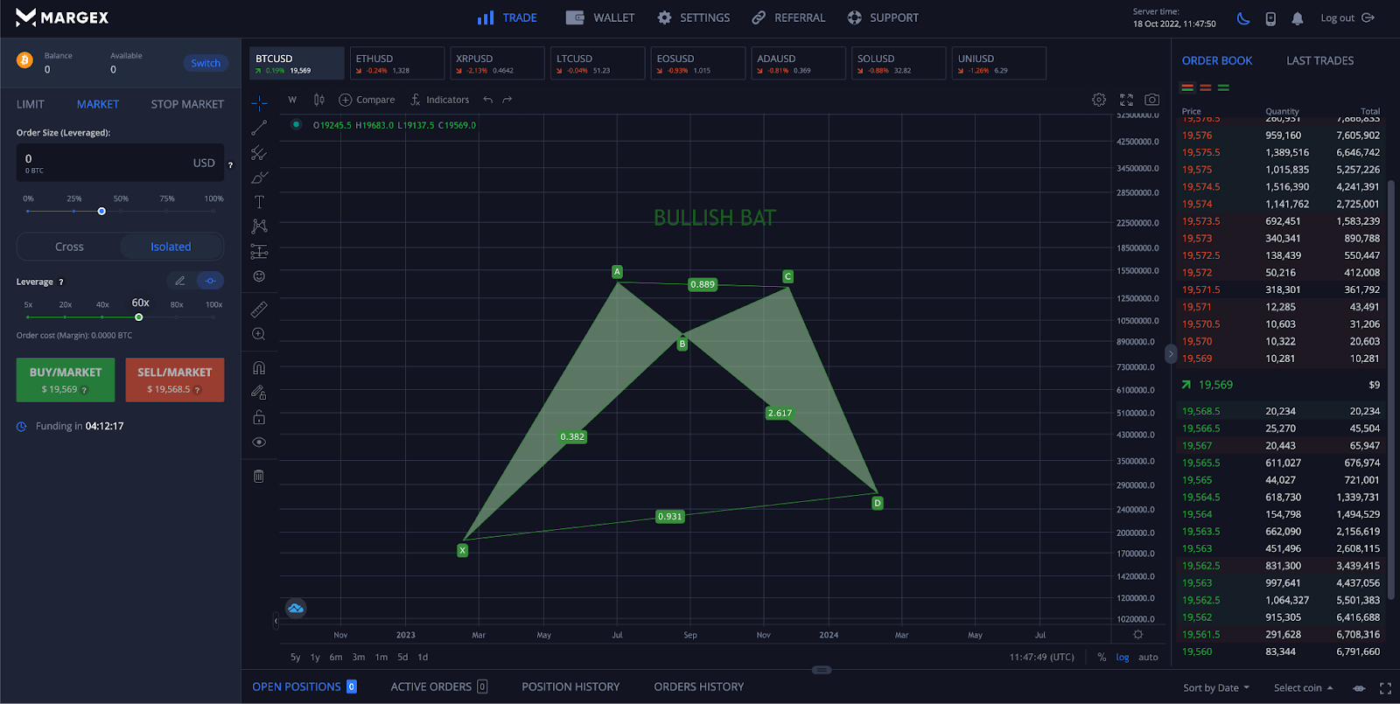Select Isolated margin mode
Image resolution: width=1400 pixels, height=704 pixels.
coord(171,247)
